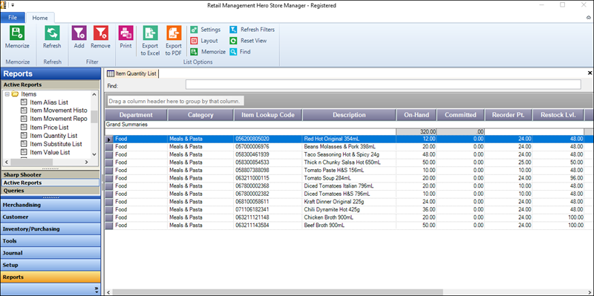This screenshot has width=594, height=296.
Task: Select Active Reports section button
Action: pyautogui.click(x=50, y=182)
